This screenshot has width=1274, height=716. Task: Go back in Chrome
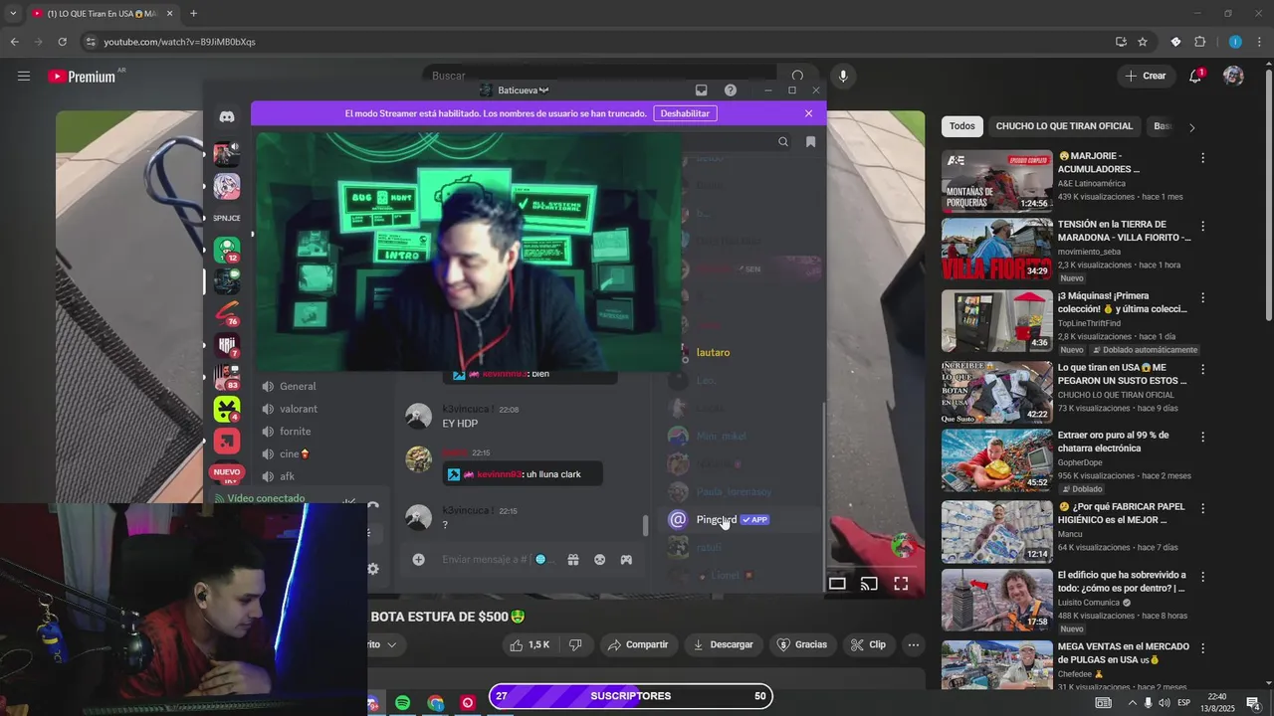tap(14, 42)
